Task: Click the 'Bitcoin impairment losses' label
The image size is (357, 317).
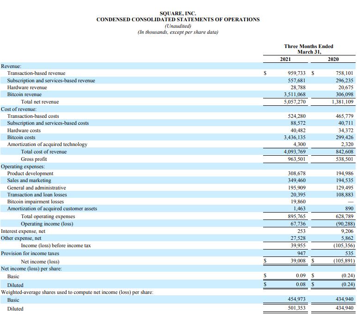Action: click(36, 201)
